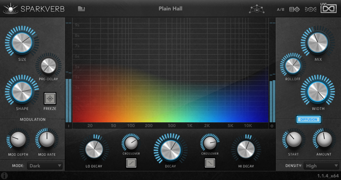Image resolution: width=341 pixels, height=180 pixels.
Task: Click the Size knob
Action: pyautogui.click(x=22, y=43)
